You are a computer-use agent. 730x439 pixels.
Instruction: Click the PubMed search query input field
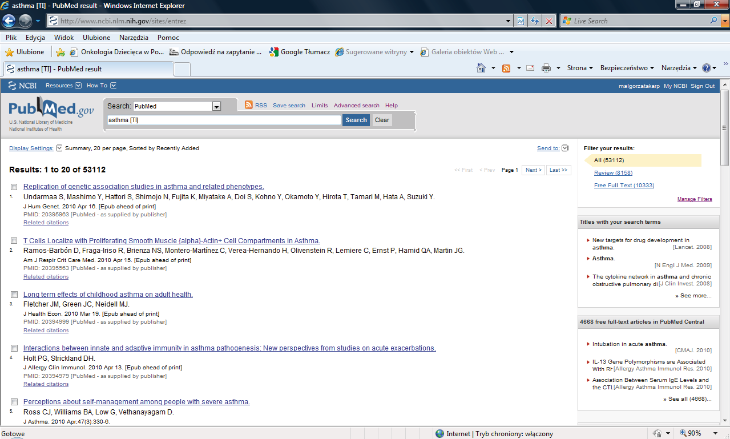224,120
